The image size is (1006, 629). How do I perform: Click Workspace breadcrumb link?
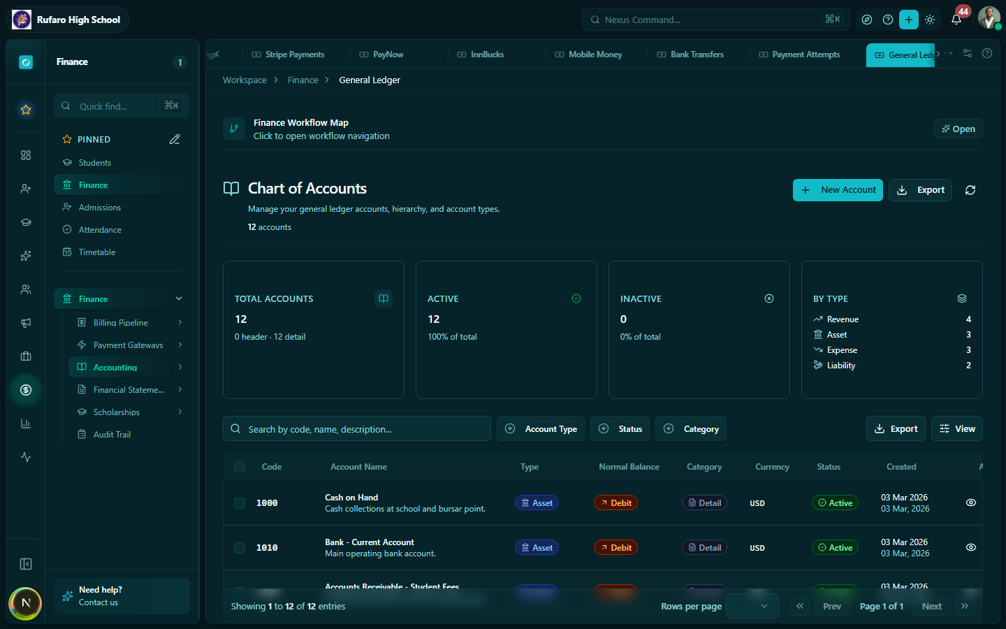point(245,80)
